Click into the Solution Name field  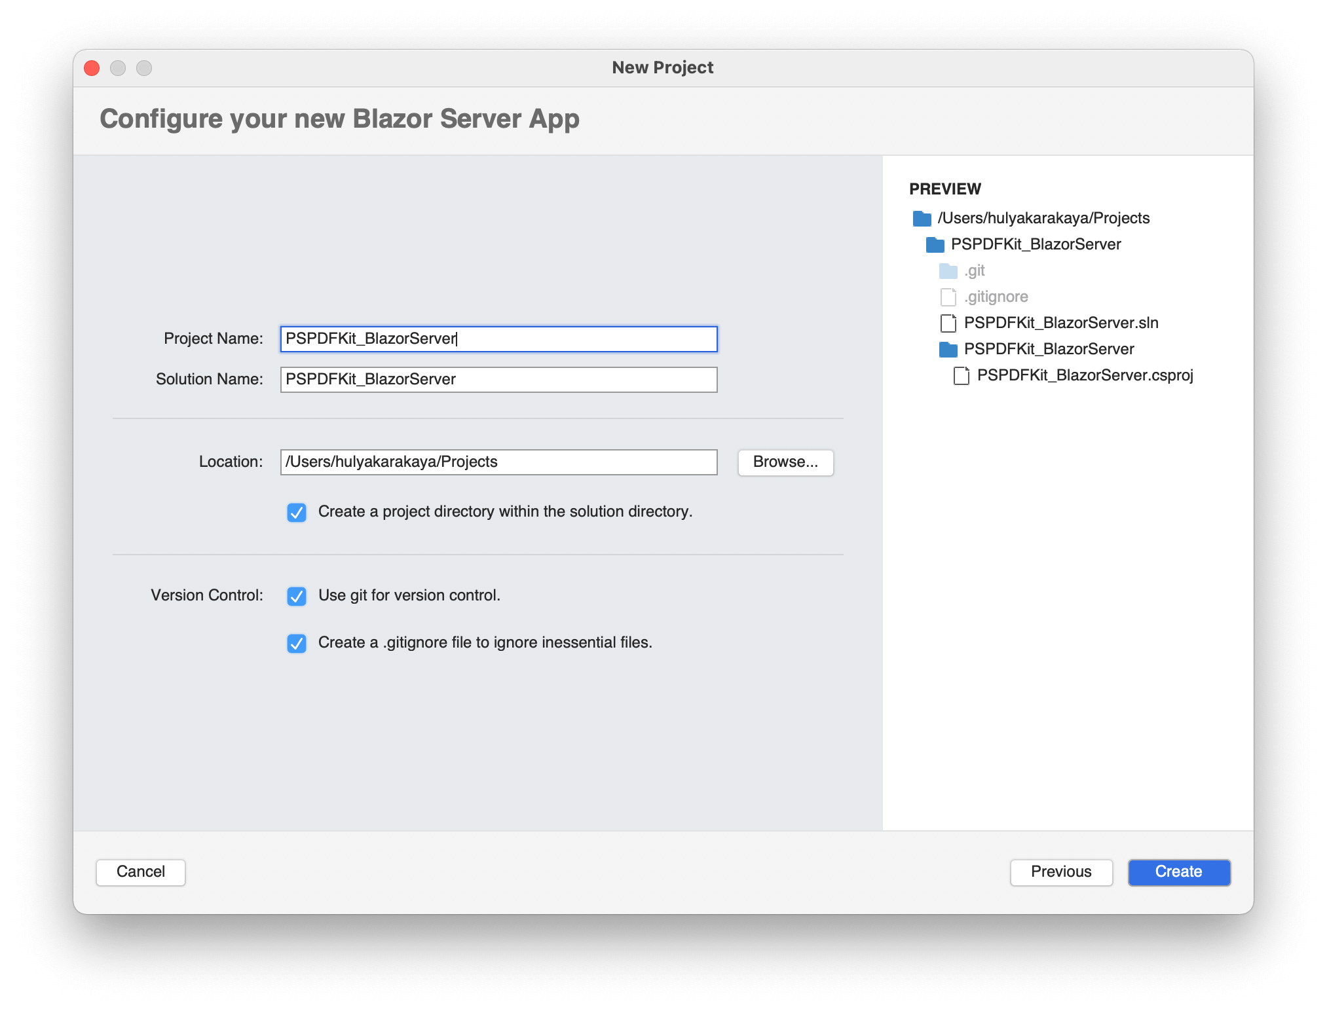point(499,380)
